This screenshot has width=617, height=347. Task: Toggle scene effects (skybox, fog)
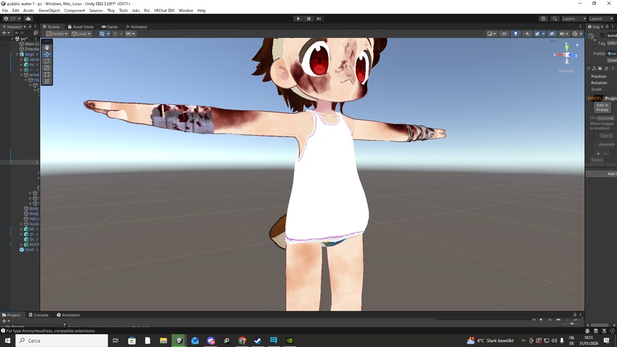[537, 34]
